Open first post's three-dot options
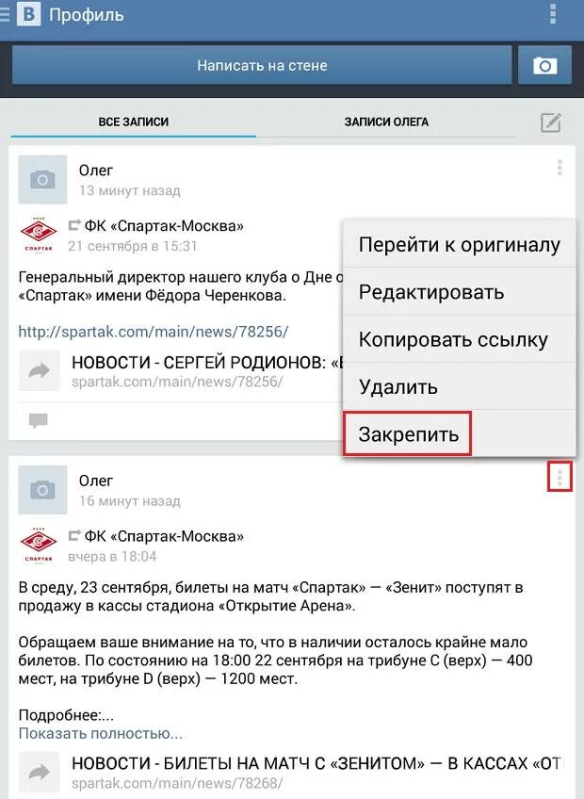Screen dimensions: 584x799 560,168
